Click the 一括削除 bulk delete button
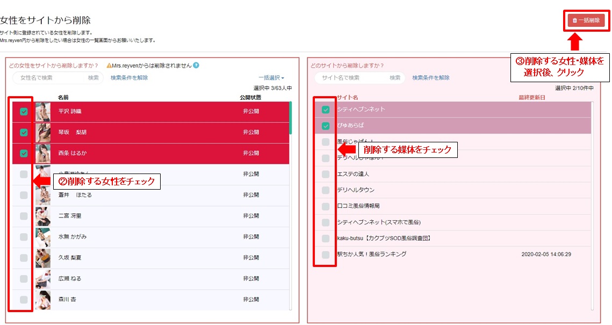This screenshot has height=325, width=612. pos(586,20)
